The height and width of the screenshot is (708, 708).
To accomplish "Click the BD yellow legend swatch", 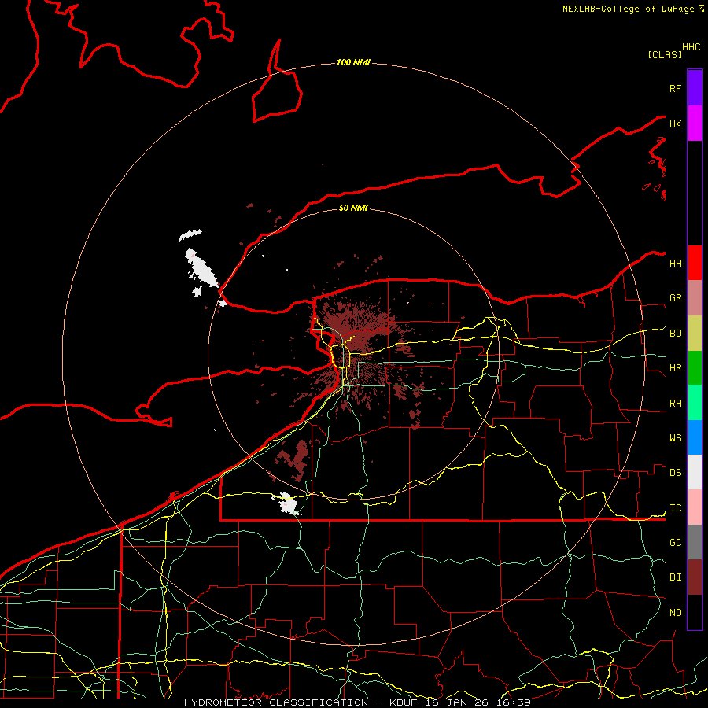I will (695, 334).
